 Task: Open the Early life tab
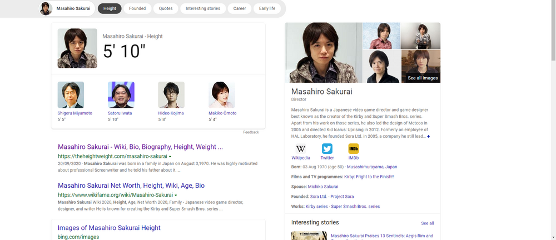coord(267,8)
